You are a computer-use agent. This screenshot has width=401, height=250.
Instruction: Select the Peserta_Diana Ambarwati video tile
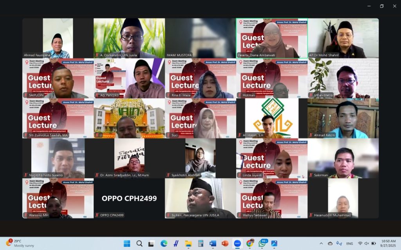(272, 38)
